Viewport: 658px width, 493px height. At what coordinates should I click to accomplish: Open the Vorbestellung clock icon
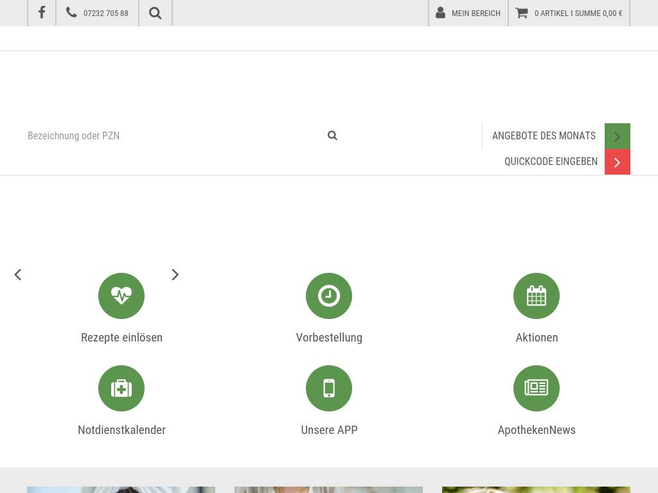tap(329, 296)
